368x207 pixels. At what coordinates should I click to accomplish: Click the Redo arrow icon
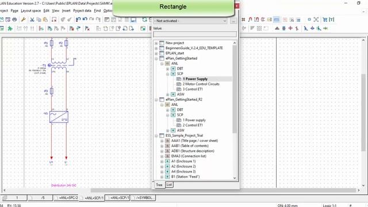point(91,20)
